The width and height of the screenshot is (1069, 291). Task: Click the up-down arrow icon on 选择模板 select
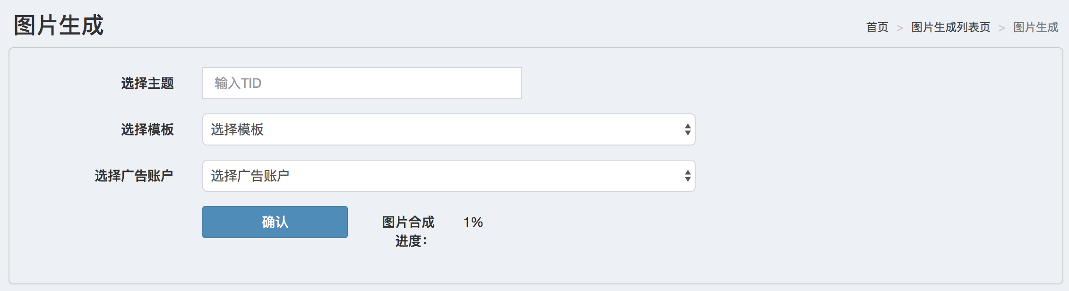pyautogui.click(x=688, y=129)
